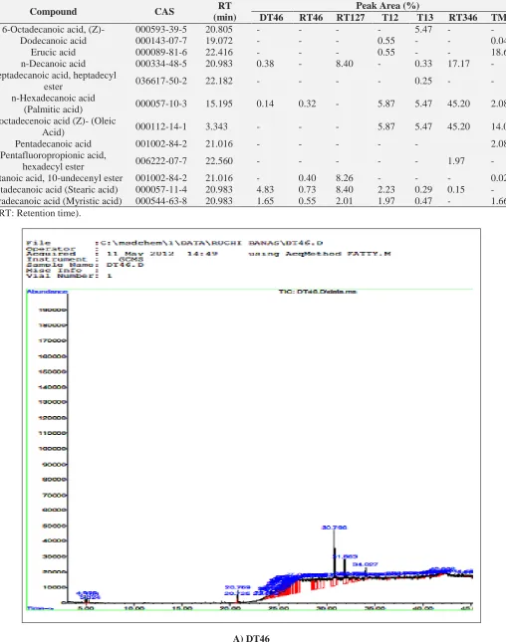Click retention time '3.343'
Viewport: 506px width, 642px height.
[216, 126]
